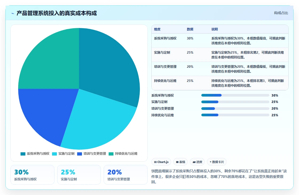Click the 30% value in table
299x195 pixels.
click(x=190, y=38)
